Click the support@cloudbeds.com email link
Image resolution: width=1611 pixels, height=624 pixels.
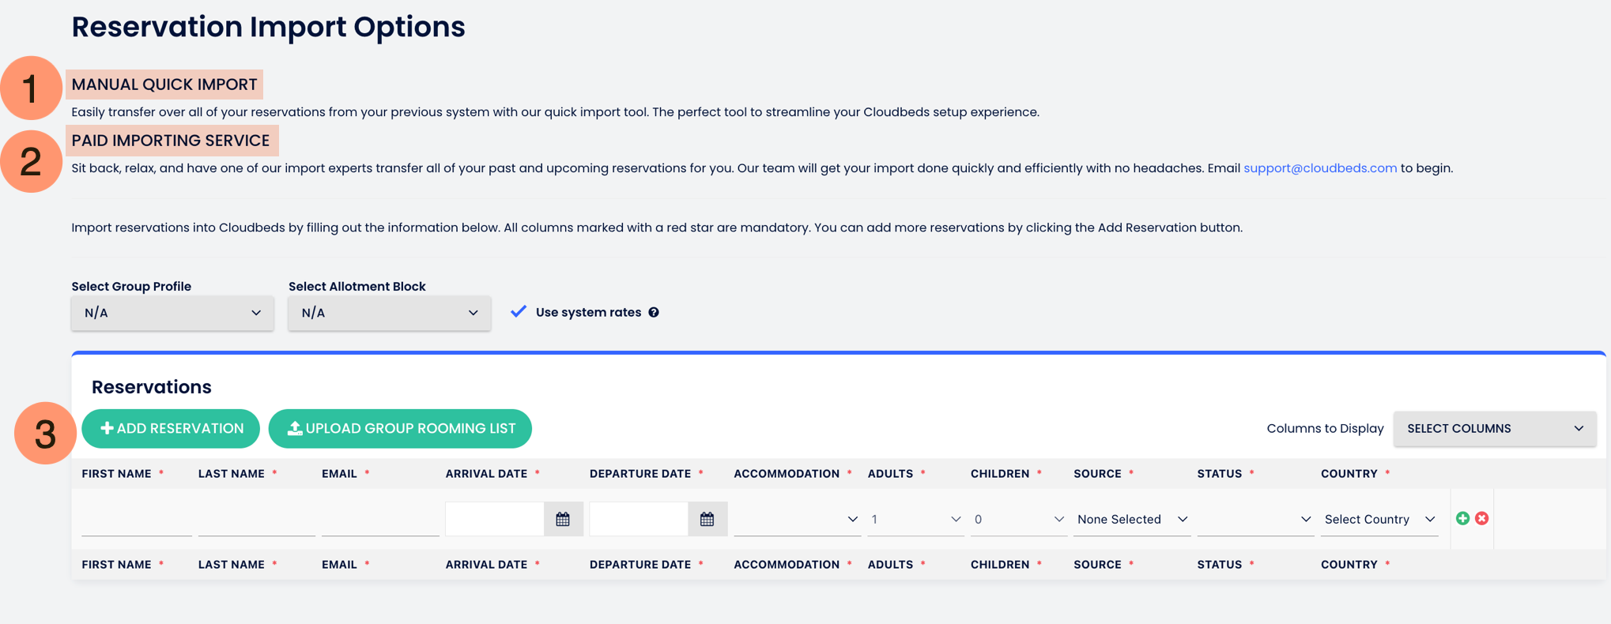(1319, 168)
